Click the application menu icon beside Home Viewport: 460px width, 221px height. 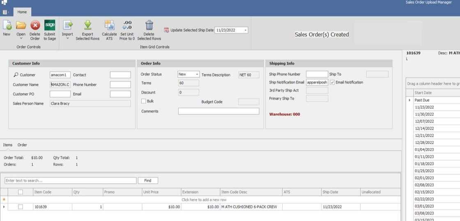[5, 12]
